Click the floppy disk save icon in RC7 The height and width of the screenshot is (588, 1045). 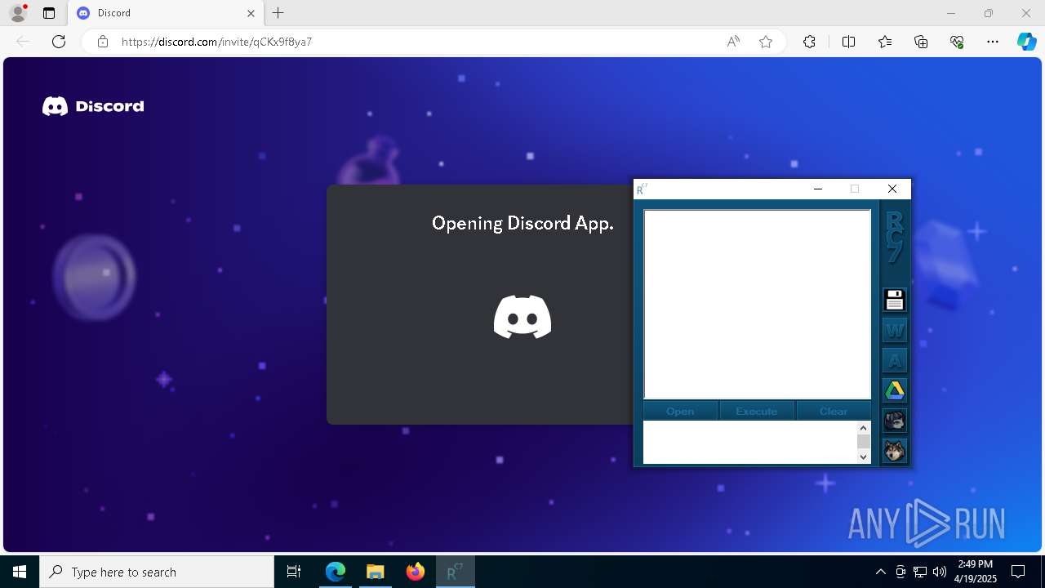(895, 301)
